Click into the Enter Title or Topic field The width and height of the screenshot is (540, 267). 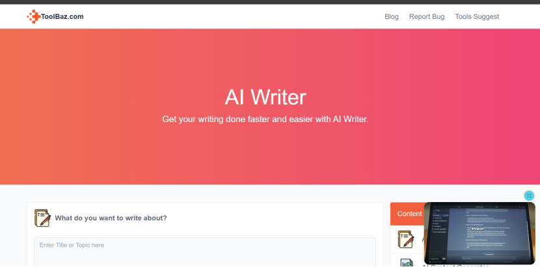205,252
